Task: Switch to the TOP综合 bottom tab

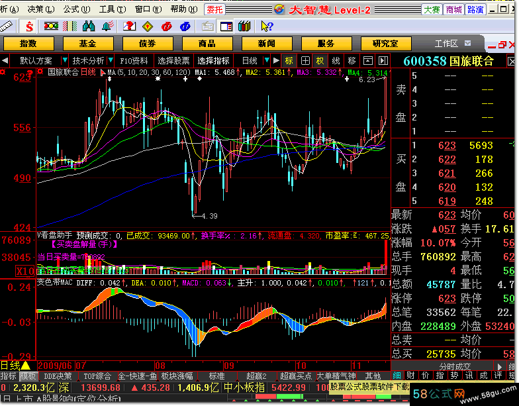Action: 97,376
